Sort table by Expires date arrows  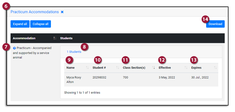[x=215, y=68]
